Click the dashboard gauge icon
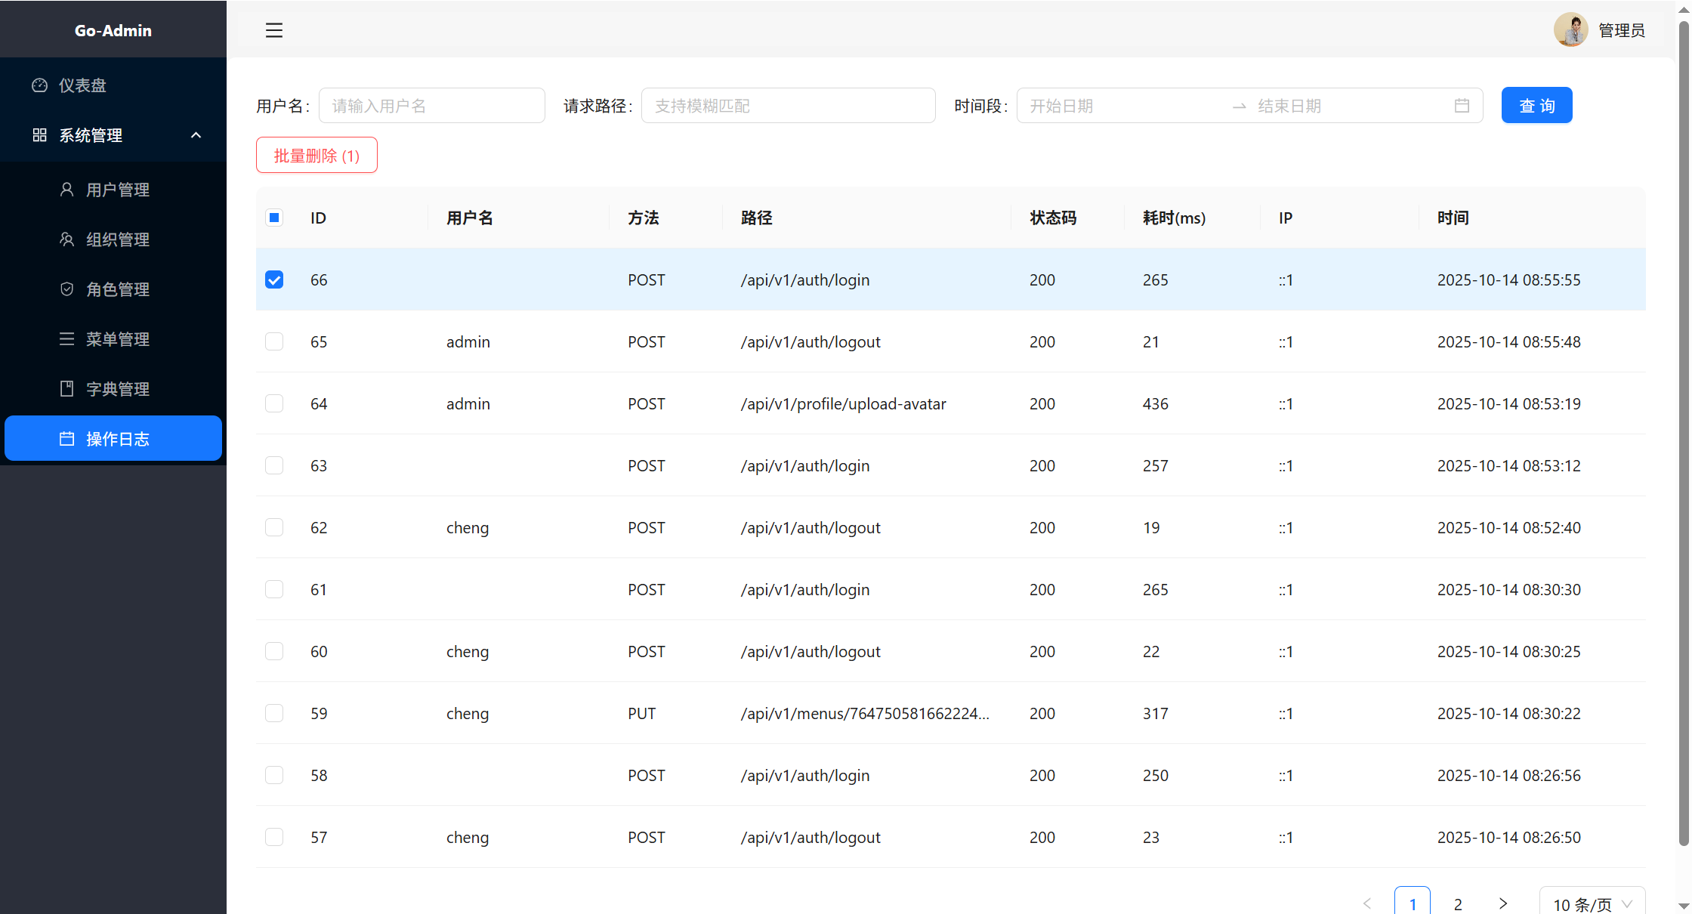 click(39, 85)
